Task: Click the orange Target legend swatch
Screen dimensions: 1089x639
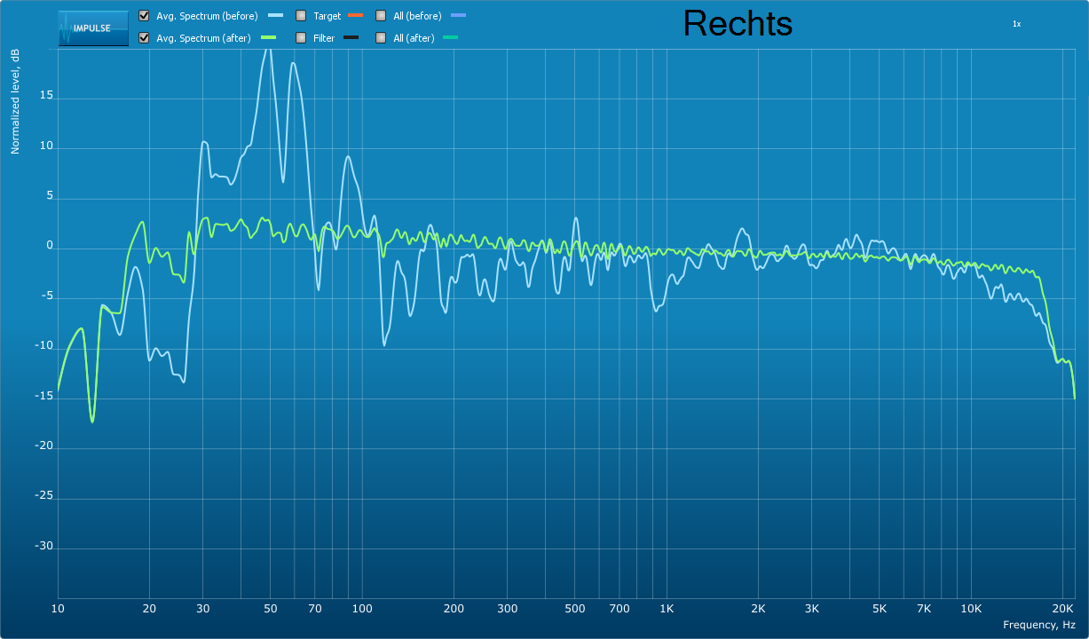Action: click(356, 16)
